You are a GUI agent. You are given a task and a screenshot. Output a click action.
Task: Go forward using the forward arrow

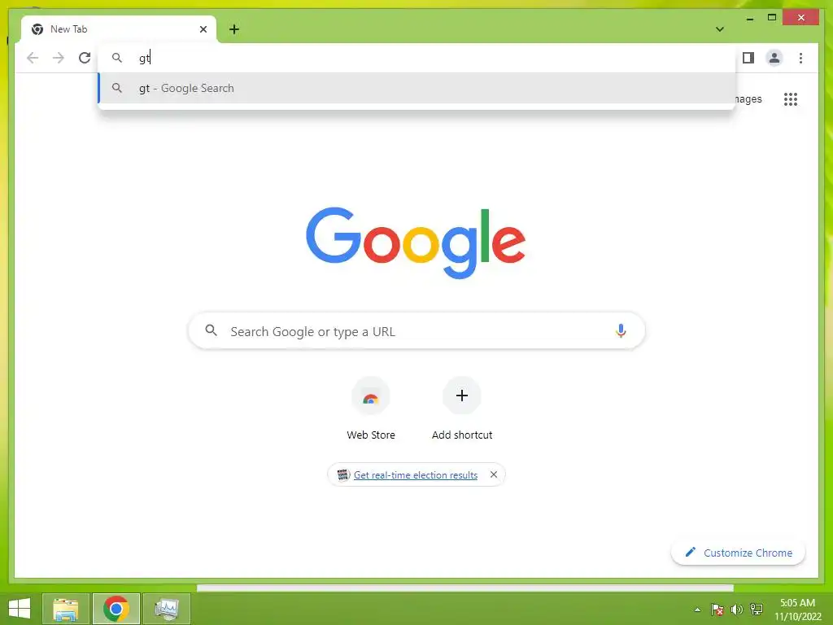click(59, 58)
